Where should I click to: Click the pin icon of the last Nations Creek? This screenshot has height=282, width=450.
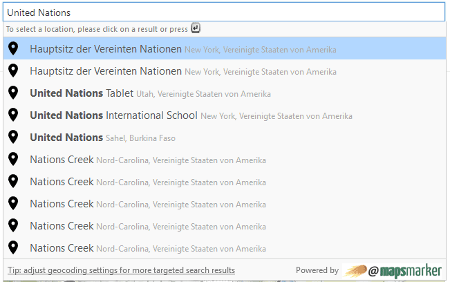pos(13,247)
